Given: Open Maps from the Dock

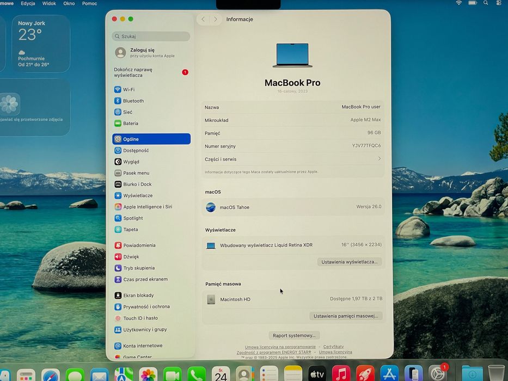Looking at the screenshot, I should pyautogui.click(x=124, y=374).
